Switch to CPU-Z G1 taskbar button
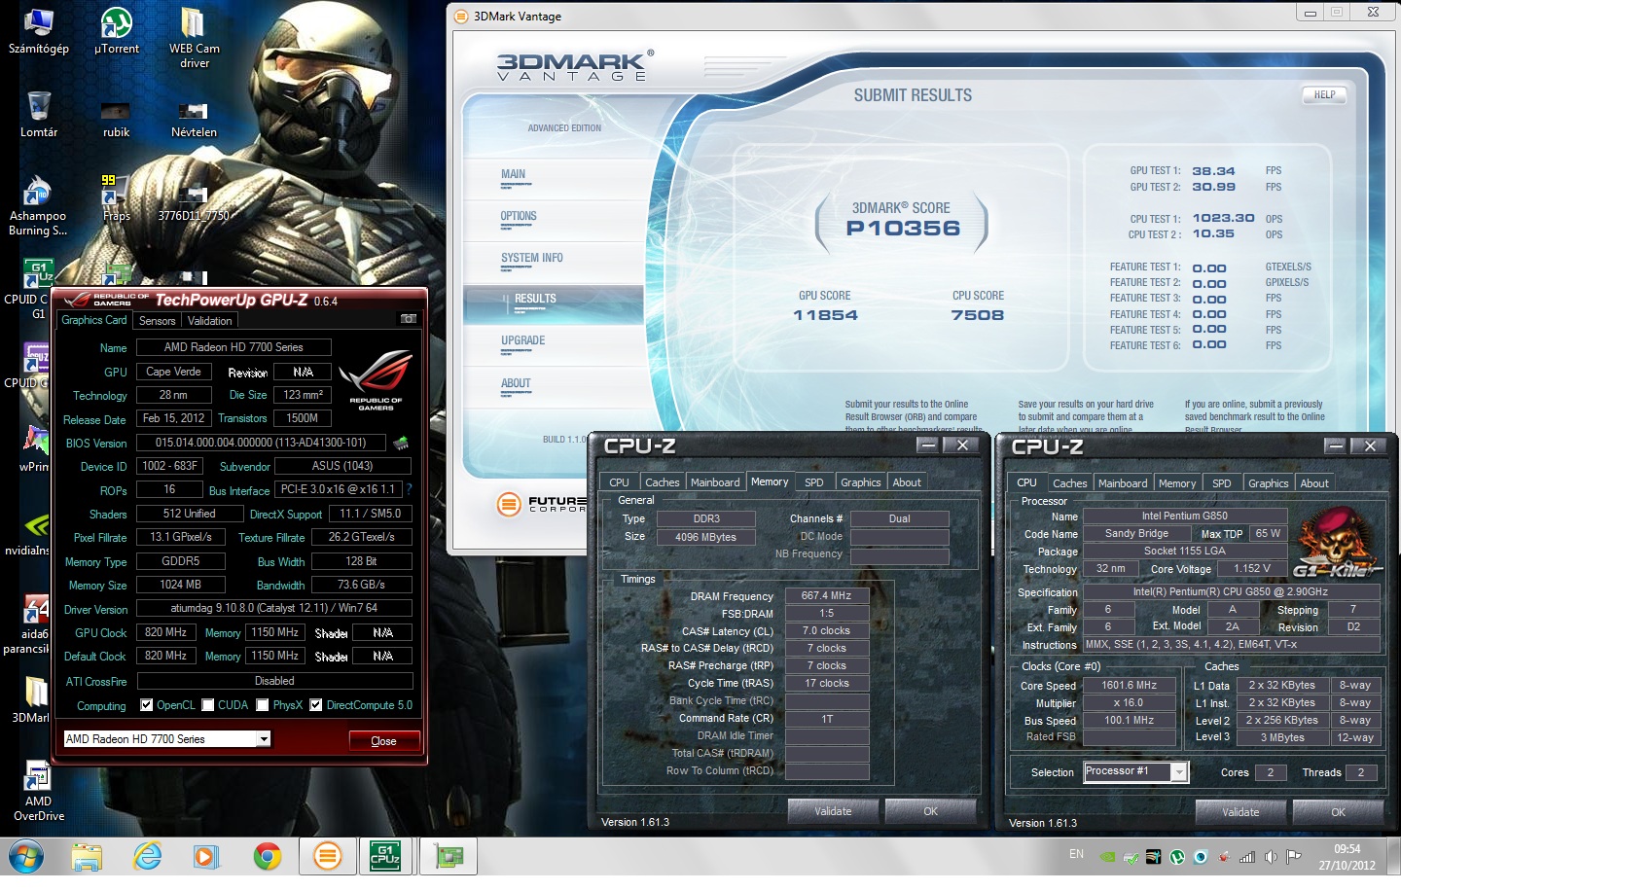1652x891 pixels. 385,857
